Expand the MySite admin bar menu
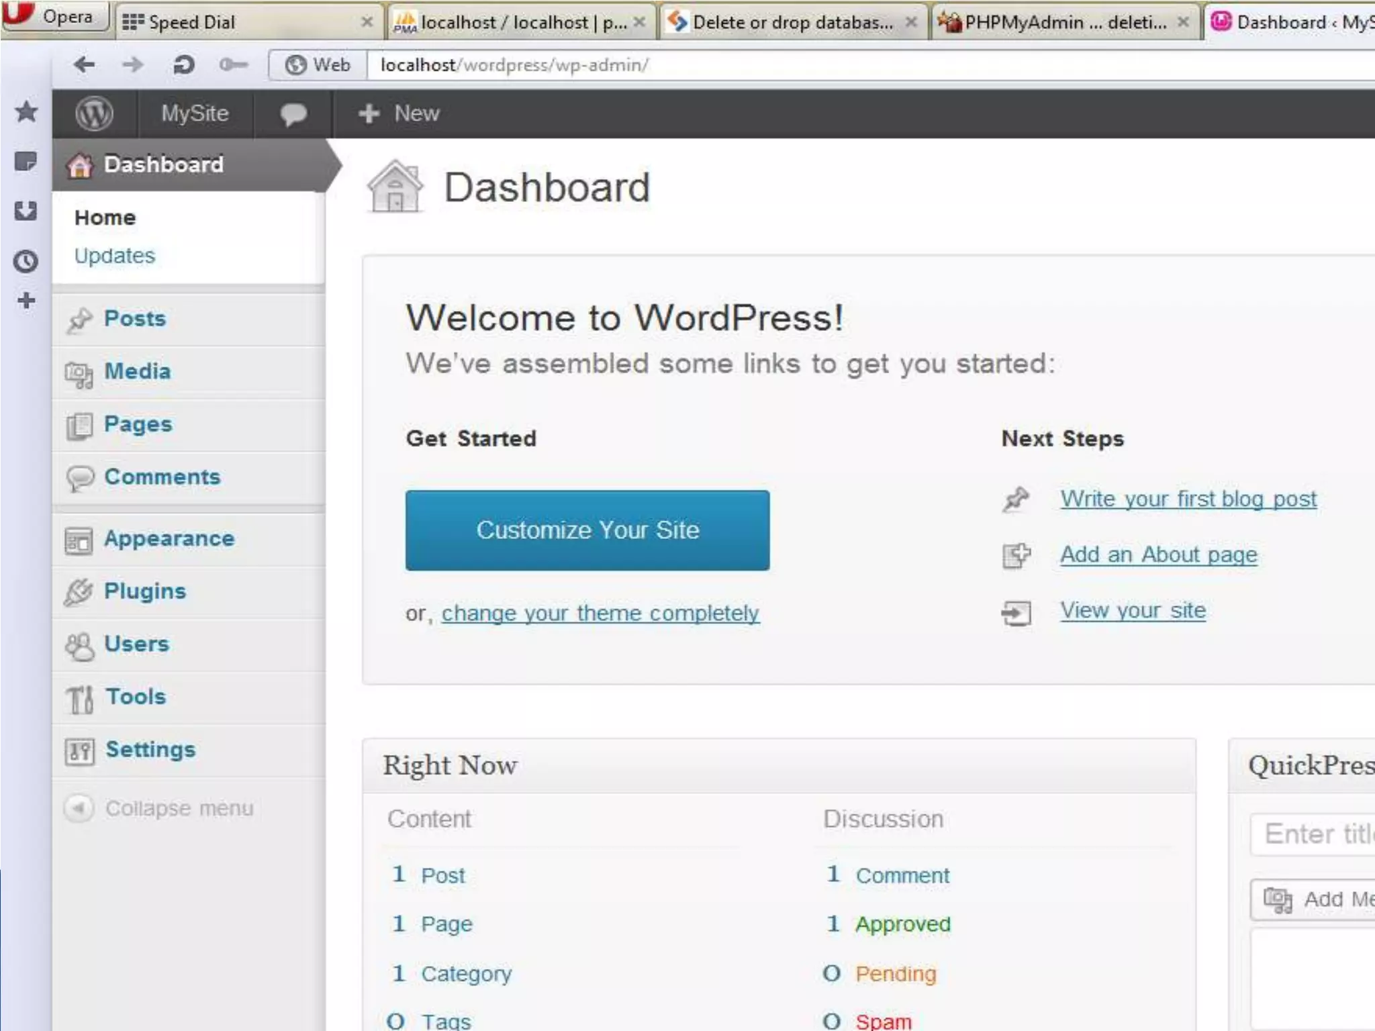This screenshot has height=1031, width=1375. 195,113
